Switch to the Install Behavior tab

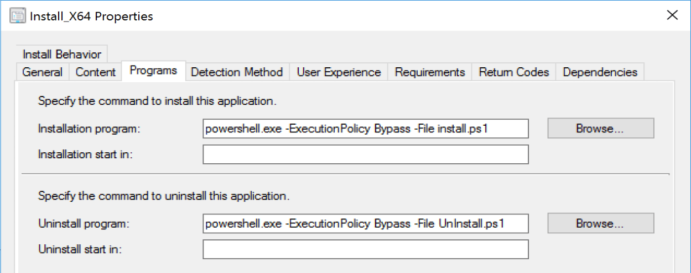pos(62,55)
